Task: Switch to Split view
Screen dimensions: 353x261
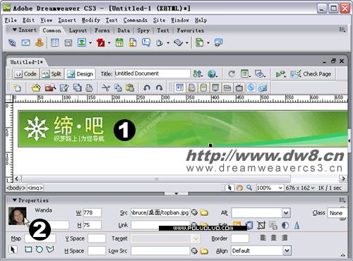Action: (52, 74)
